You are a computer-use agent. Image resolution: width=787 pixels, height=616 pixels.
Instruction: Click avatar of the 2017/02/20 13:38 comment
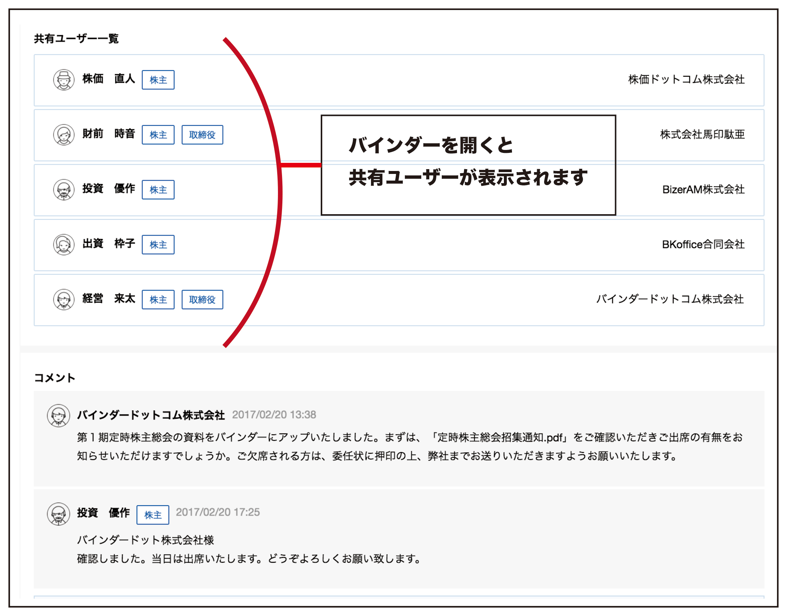tap(58, 415)
